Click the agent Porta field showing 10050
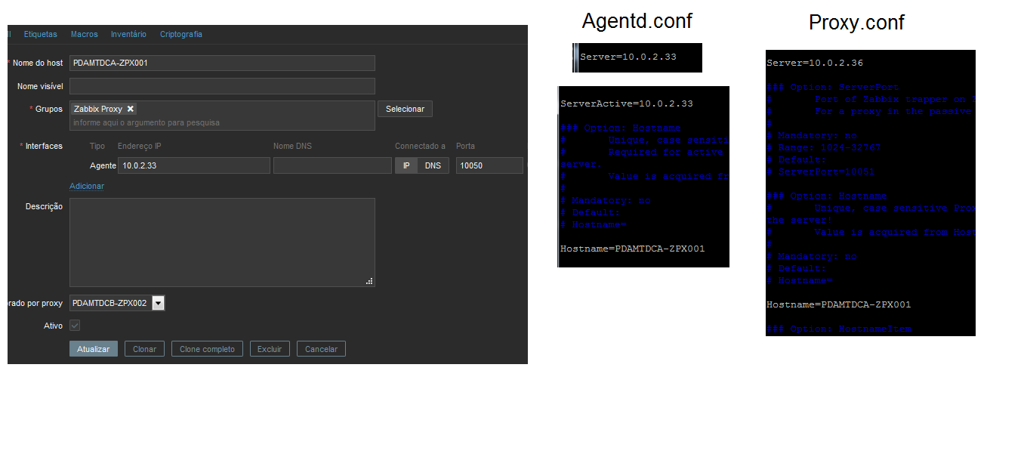 tap(489, 165)
